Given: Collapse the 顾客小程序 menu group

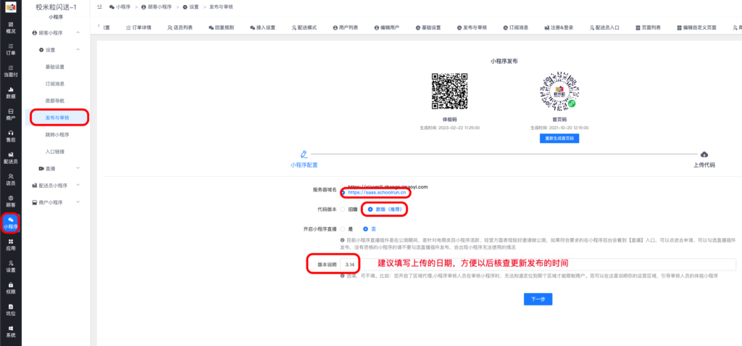Looking at the screenshot, I should pos(78,33).
